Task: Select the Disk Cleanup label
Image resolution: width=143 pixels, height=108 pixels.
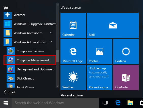Action: [x=26, y=78]
